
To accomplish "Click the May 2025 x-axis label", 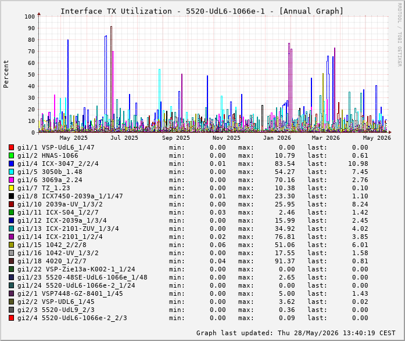I will coord(74,138).
